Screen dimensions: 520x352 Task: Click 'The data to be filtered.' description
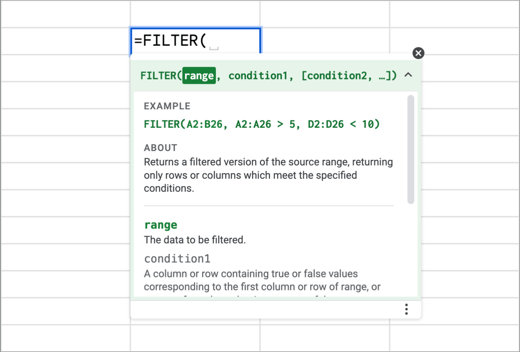click(195, 240)
